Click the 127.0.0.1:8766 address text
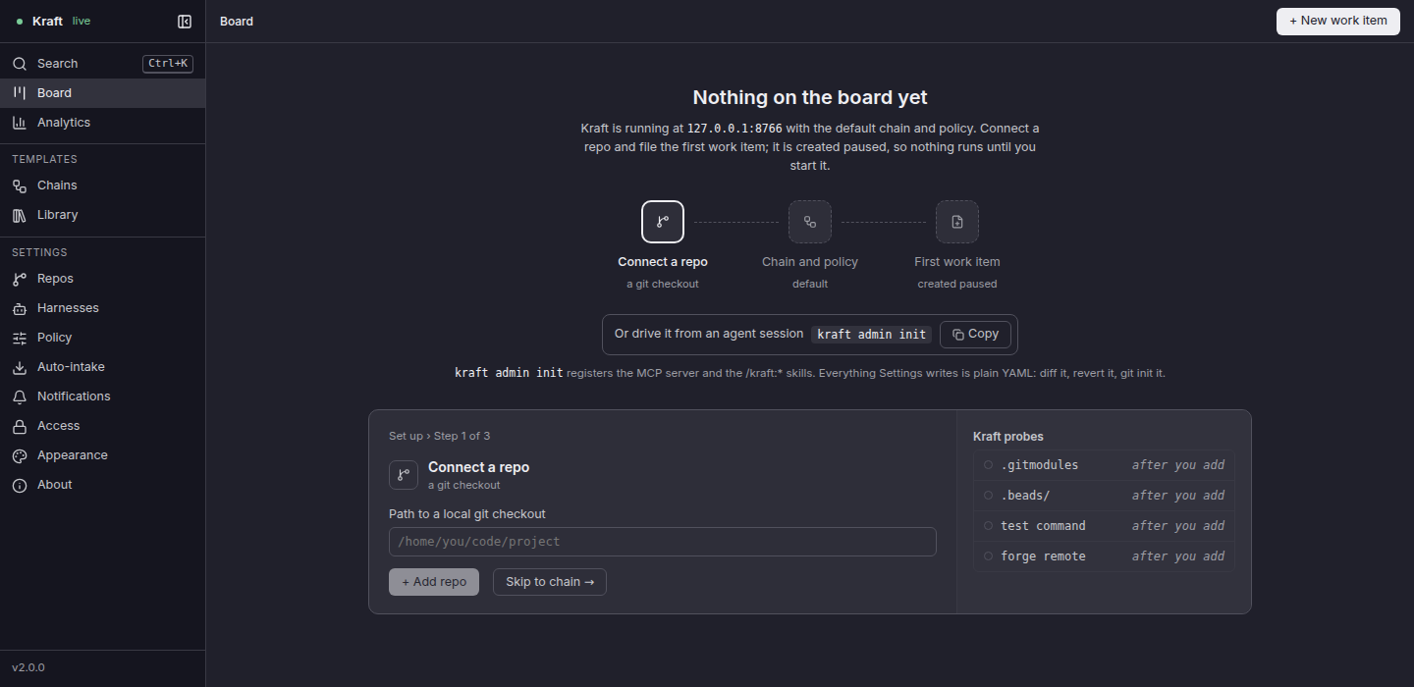Image resolution: width=1414 pixels, height=687 pixels. tap(734, 129)
